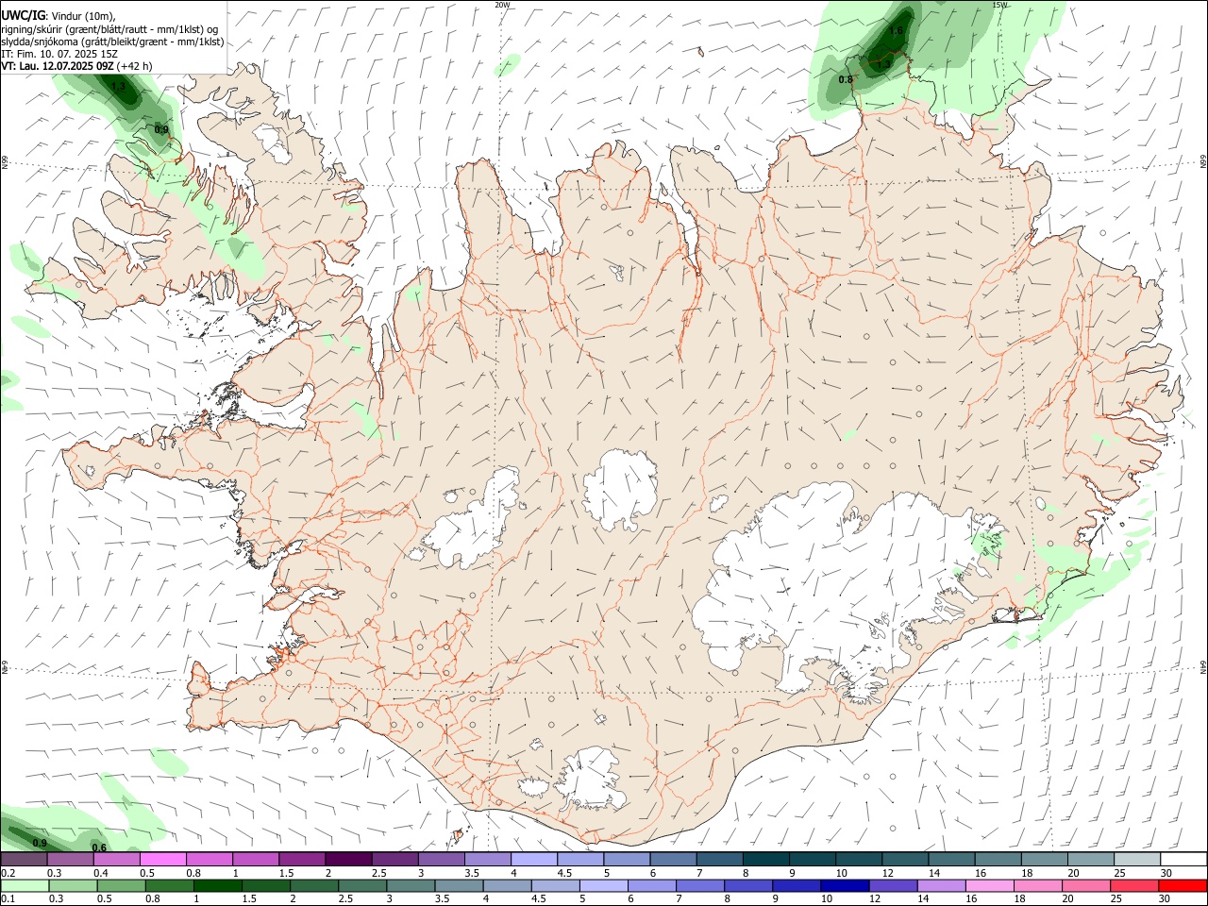
Task: Click the '0.6' precipitation value on the map
Action: point(99,847)
